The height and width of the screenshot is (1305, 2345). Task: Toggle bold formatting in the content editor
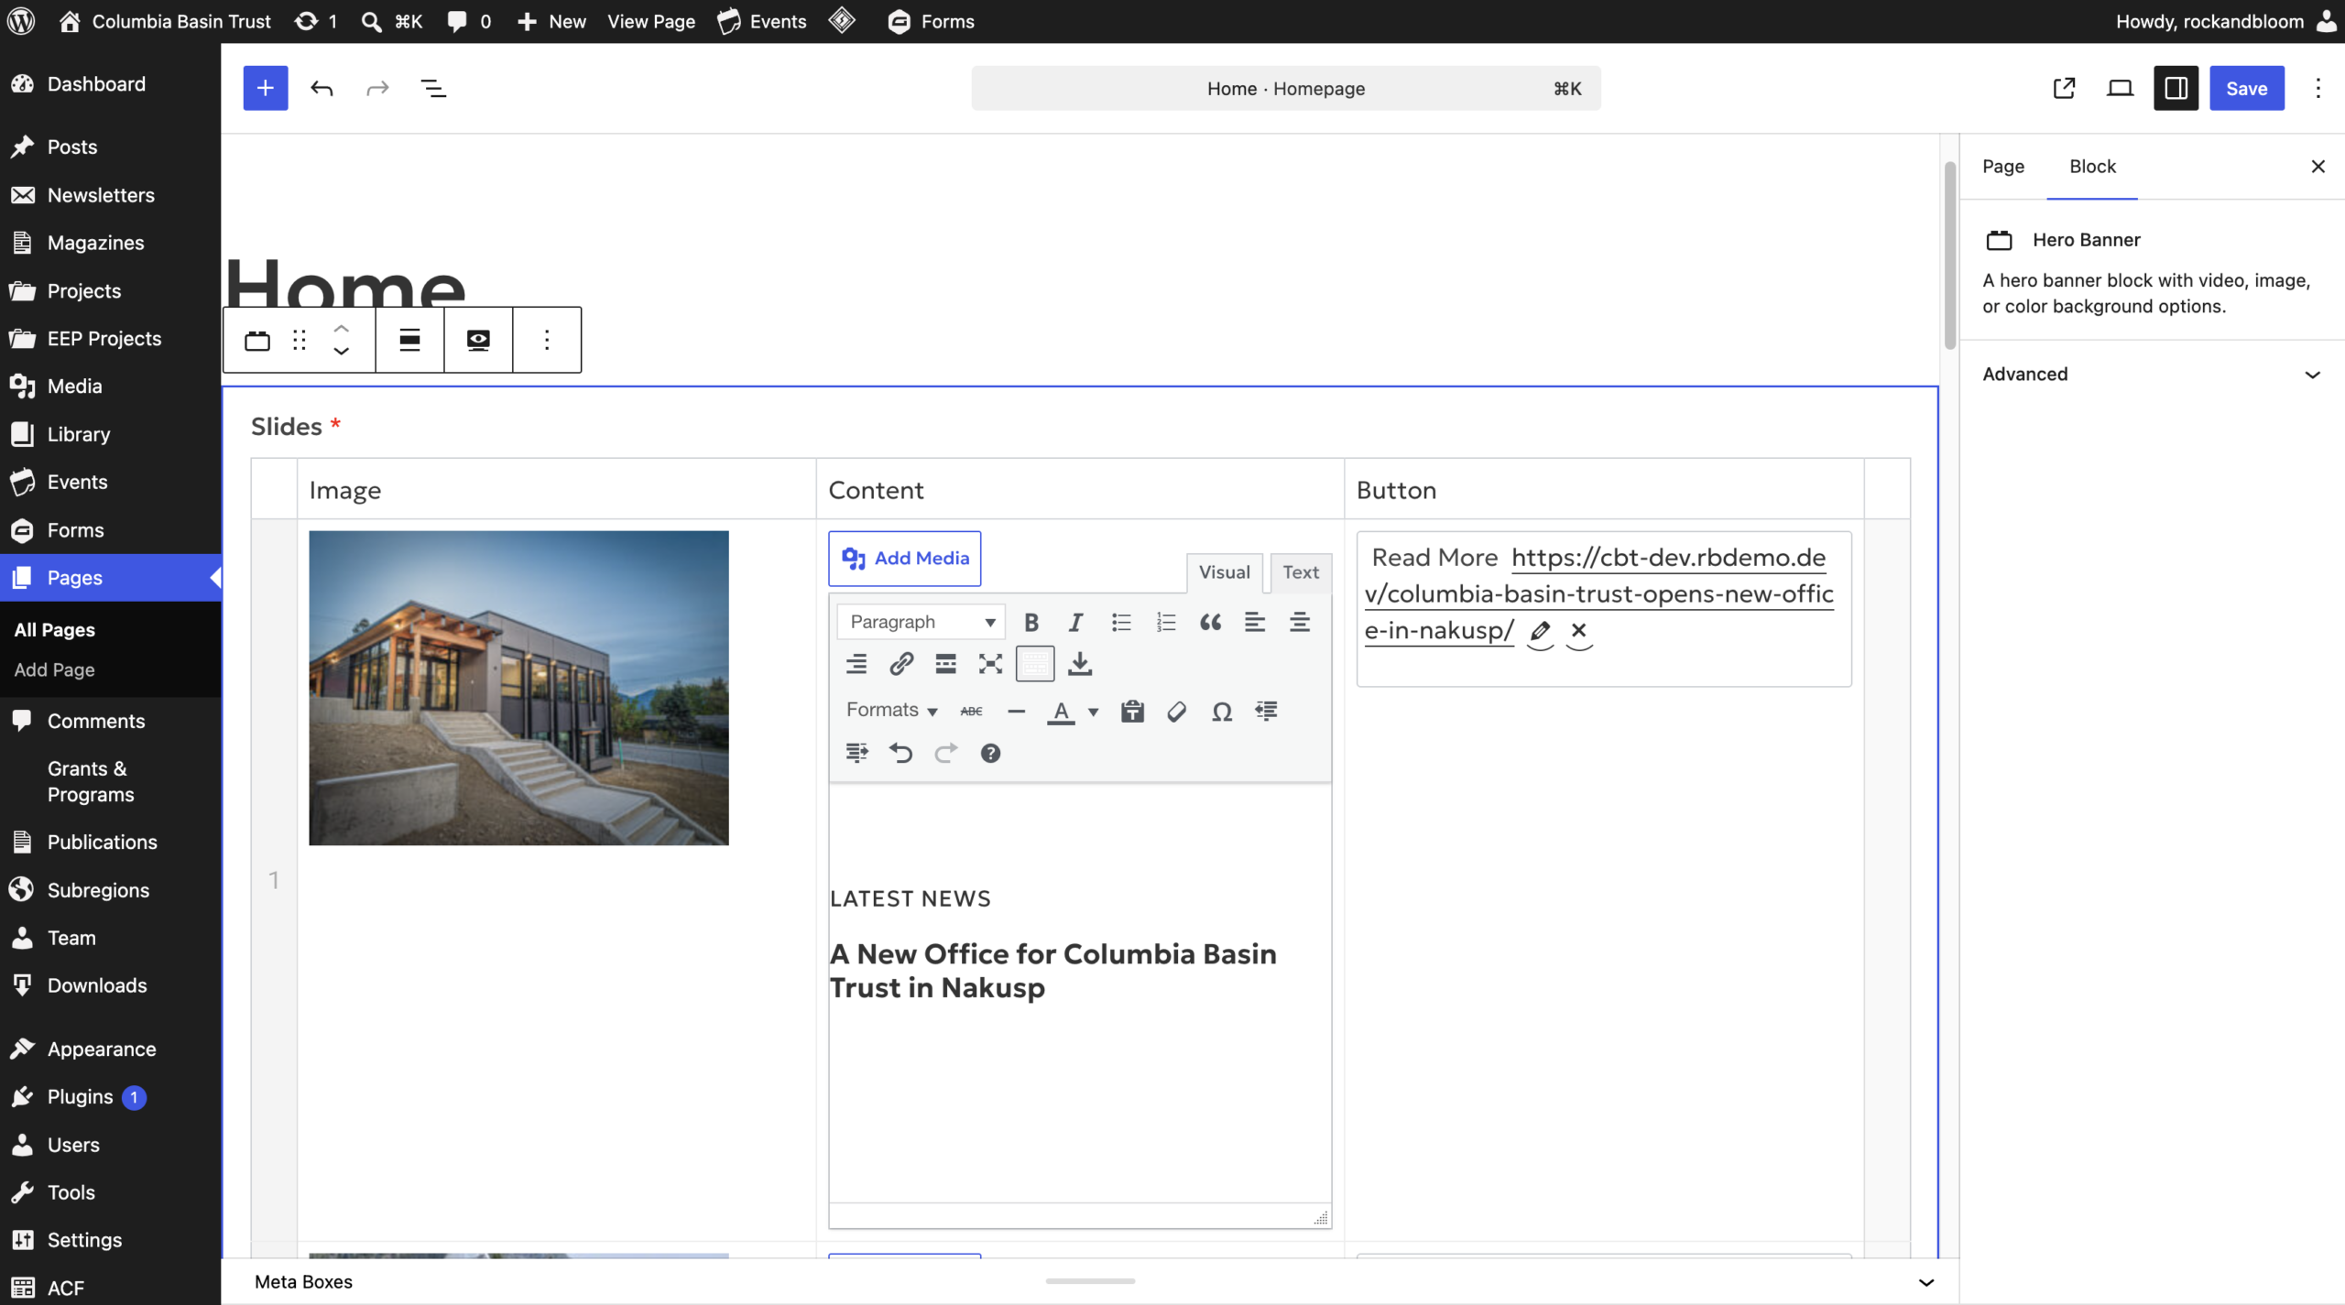(x=1031, y=623)
